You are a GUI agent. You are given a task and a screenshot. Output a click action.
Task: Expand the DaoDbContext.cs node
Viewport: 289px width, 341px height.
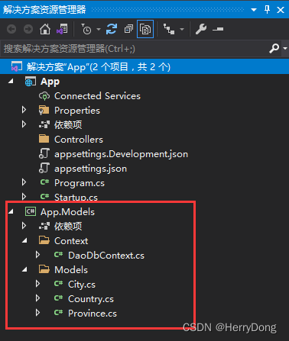[37, 255]
